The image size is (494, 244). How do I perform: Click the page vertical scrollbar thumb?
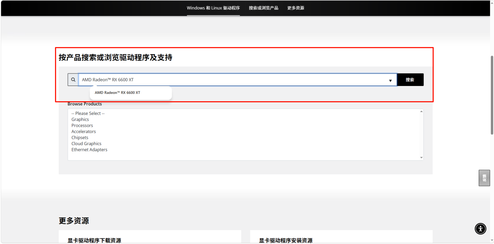(x=492, y=95)
